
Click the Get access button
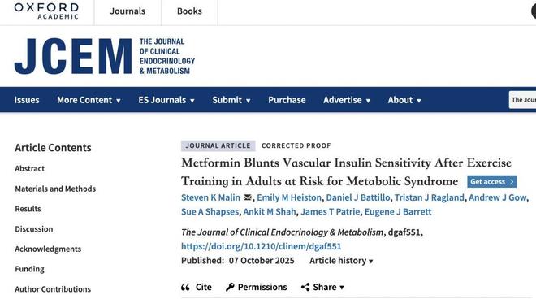[x=492, y=182]
